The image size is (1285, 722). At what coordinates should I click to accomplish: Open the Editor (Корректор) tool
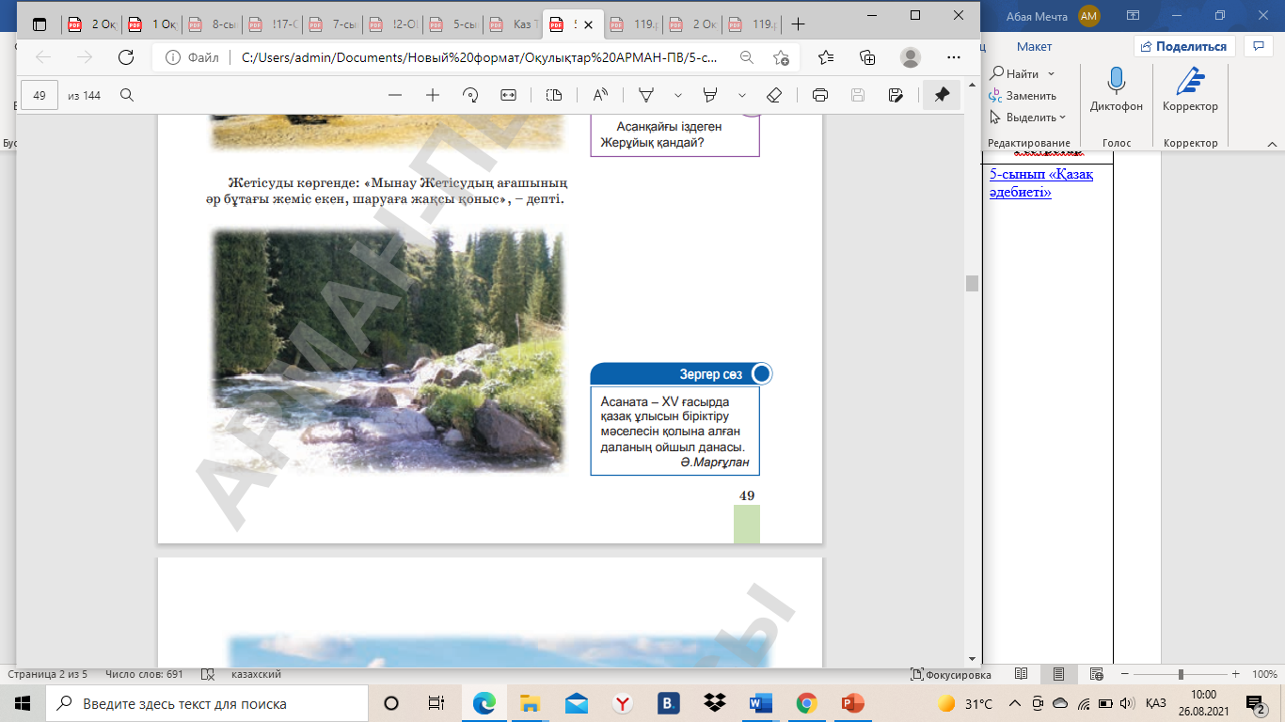point(1190,83)
